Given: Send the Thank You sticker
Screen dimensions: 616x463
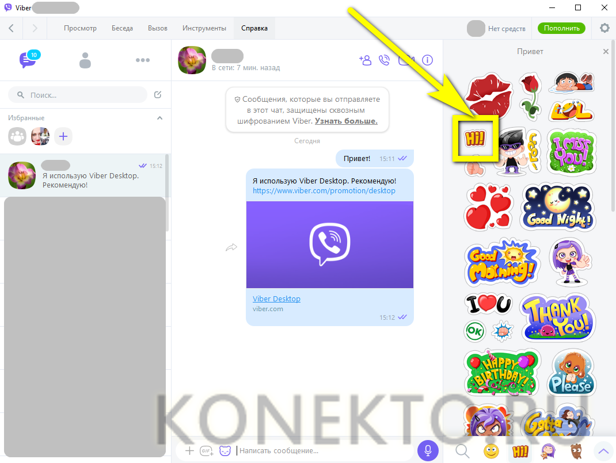Looking at the screenshot, I should 558,317.
